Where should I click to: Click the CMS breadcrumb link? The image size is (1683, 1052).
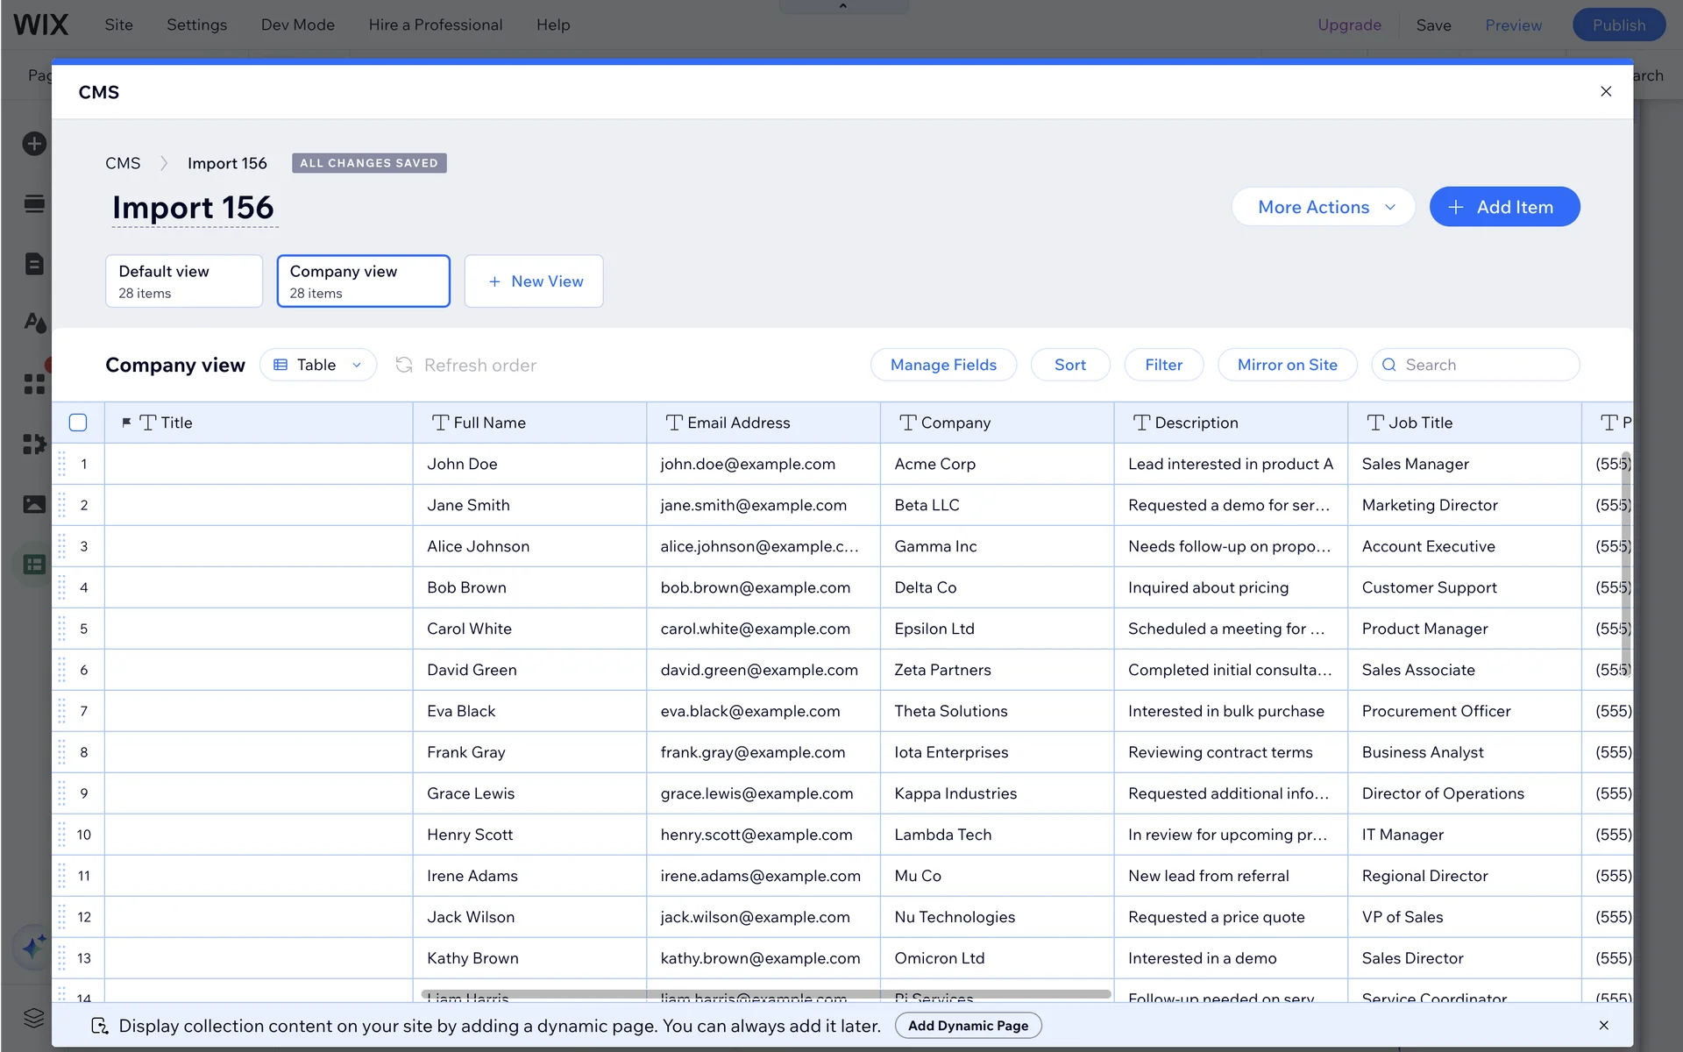[123, 163]
